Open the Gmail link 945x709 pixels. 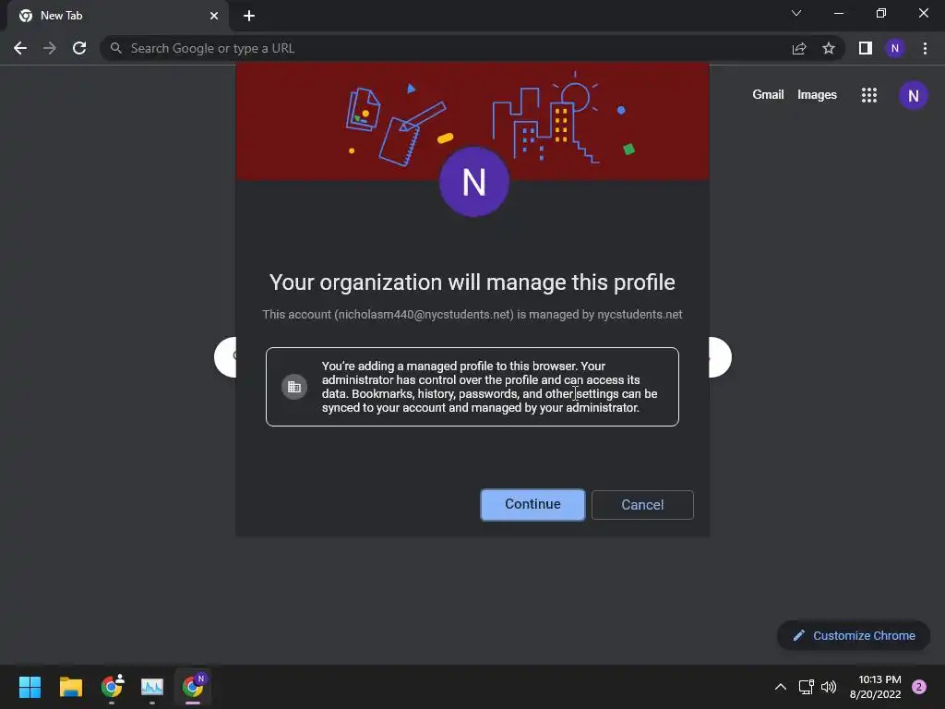pyautogui.click(x=768, y=95)
